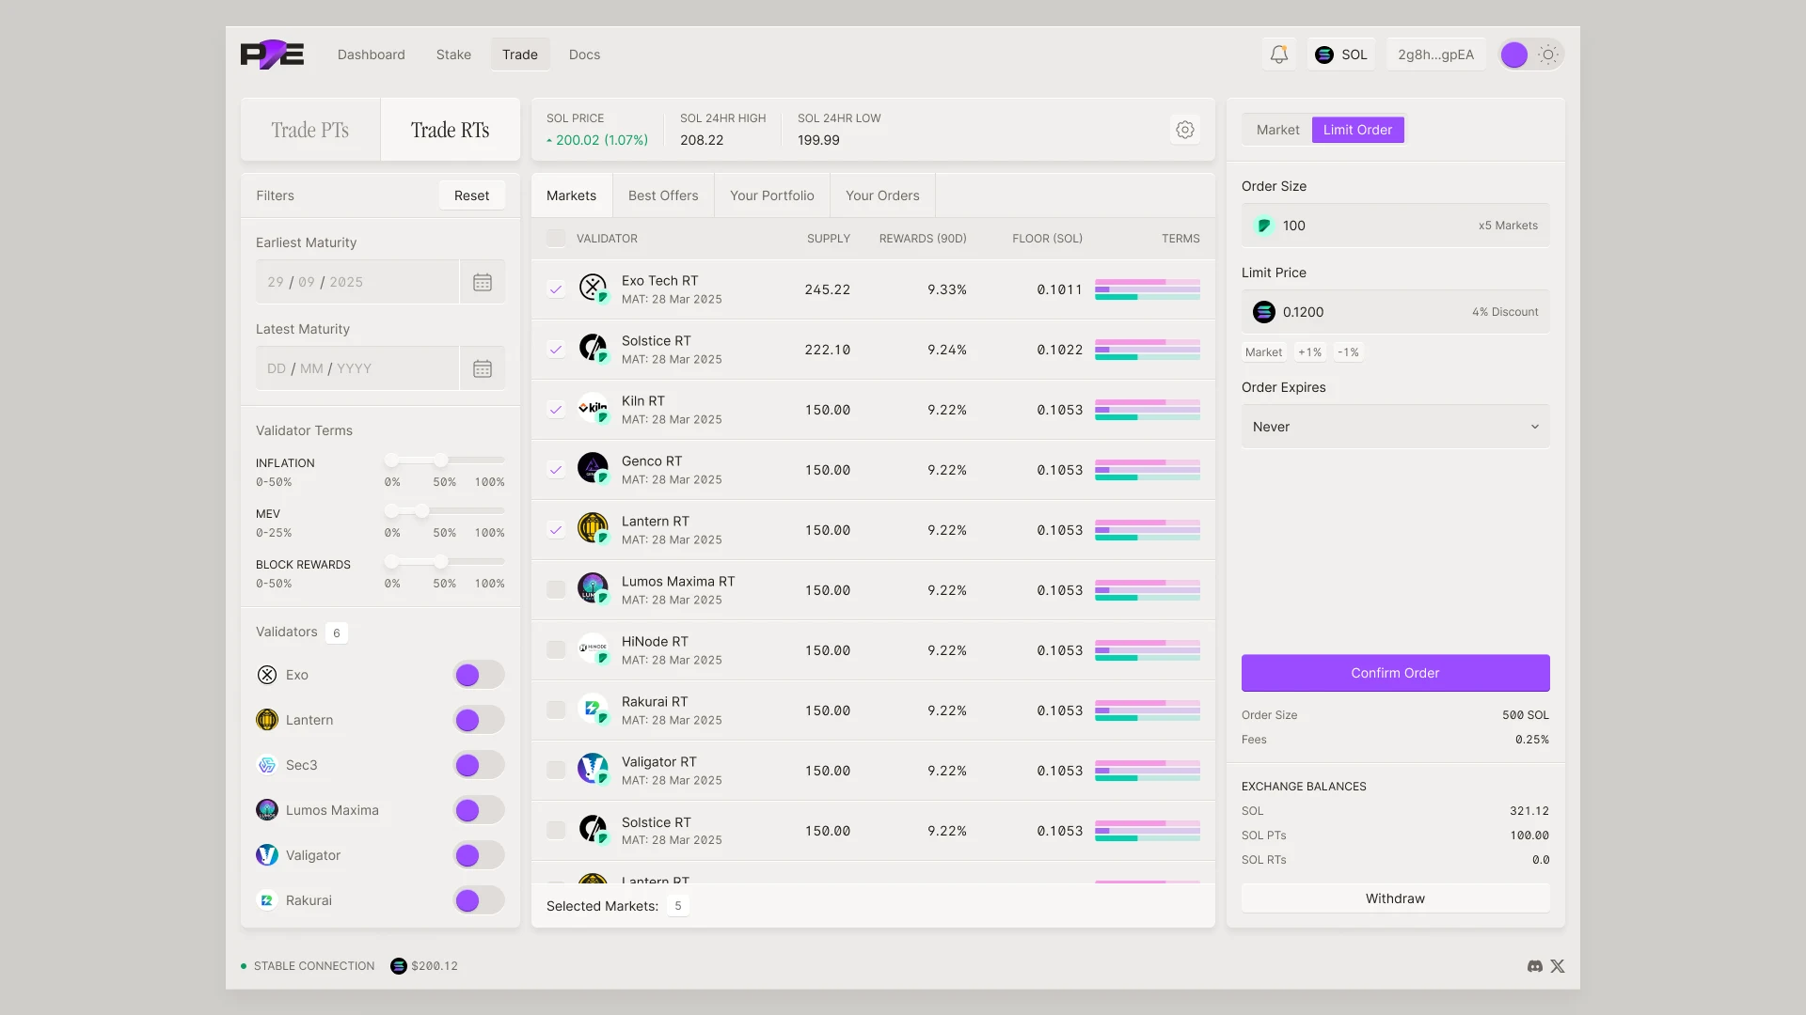
Task: Open Earliest Maturity calendar picker
Action: [483, 282]
